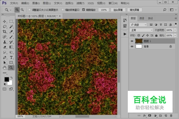179x119 pixels.
Task: Enable 缩放所有窗口 checkbox
Action: pos(63,10)
